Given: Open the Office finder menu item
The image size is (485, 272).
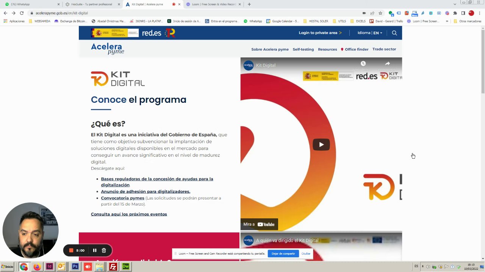Looking at the screenshot, I should pyautogui.click(x=355, y=49).
